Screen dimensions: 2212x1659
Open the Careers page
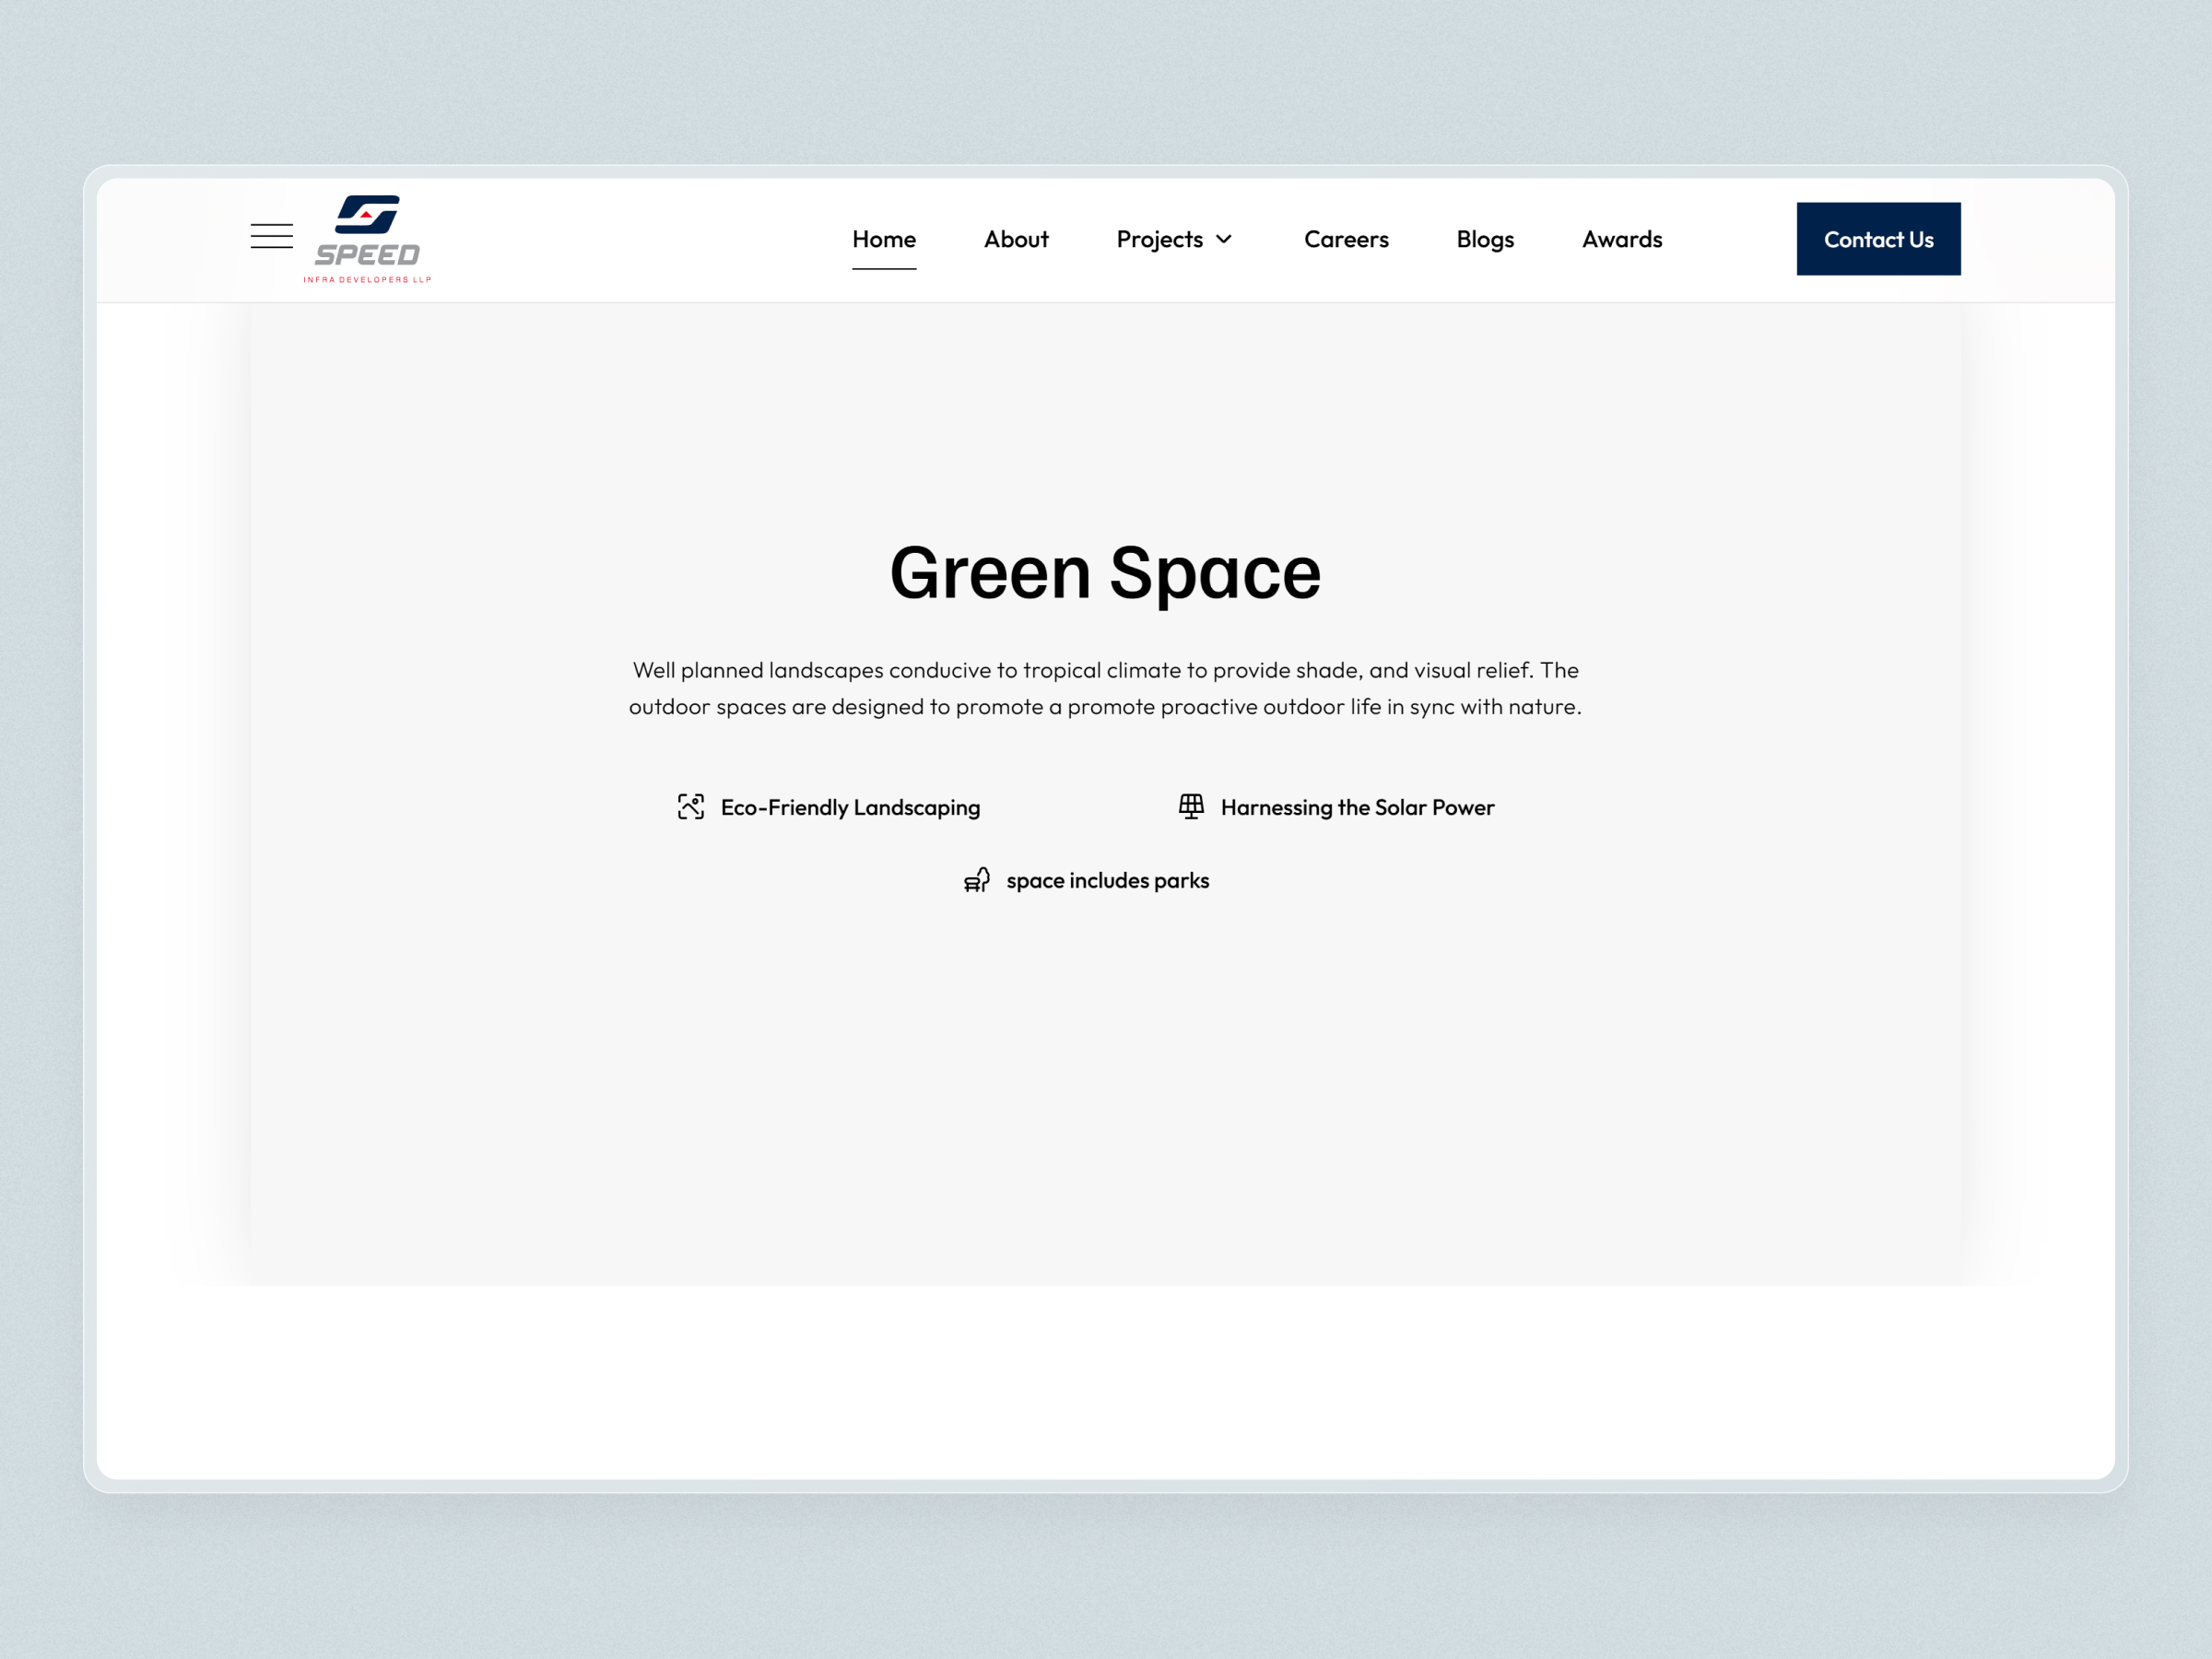(x=1346, y=239)
